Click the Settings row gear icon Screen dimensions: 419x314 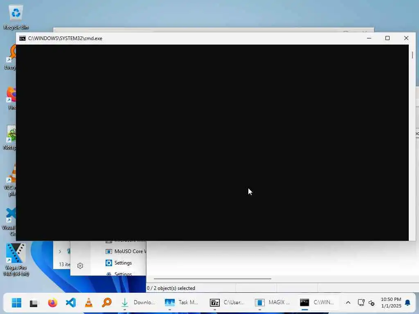(109, 263)
